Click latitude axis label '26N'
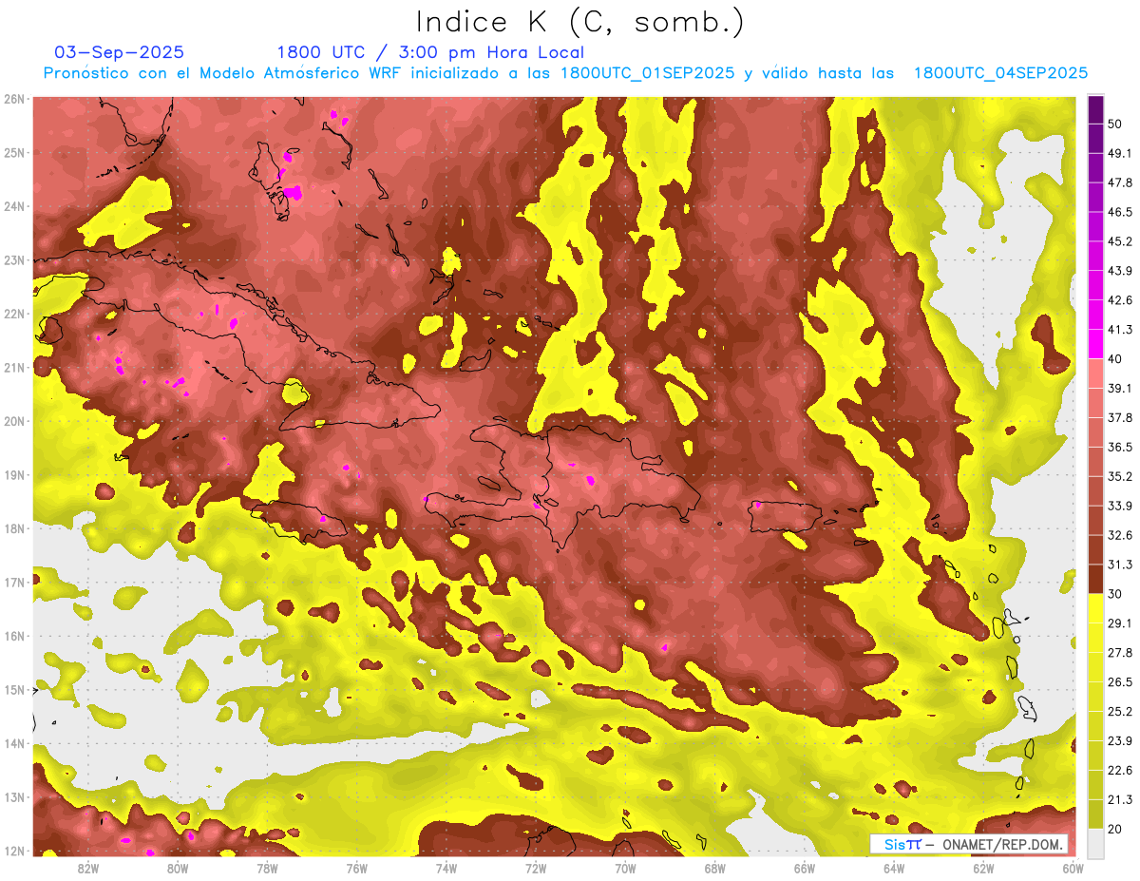The height and width of the screenshot is (881, 1140). [13, 99]
